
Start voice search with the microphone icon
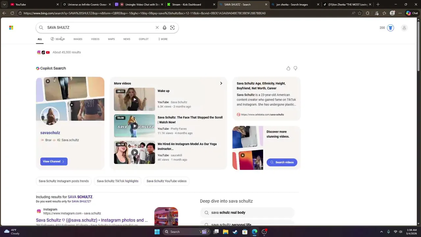(164, 28)
